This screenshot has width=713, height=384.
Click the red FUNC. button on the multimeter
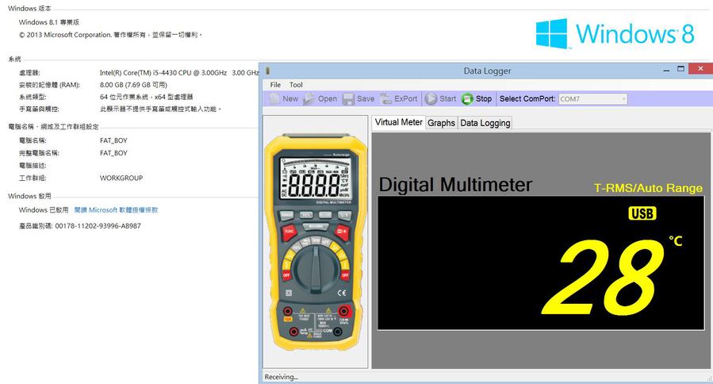tap(289, 231)
